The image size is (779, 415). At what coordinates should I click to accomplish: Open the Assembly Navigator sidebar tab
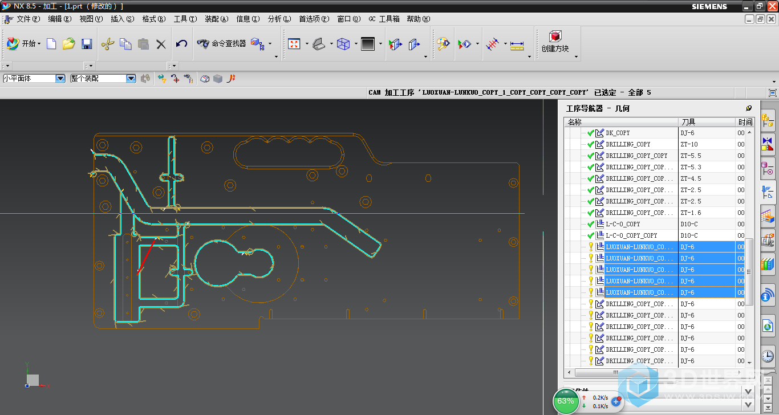[x=768, y=120]
